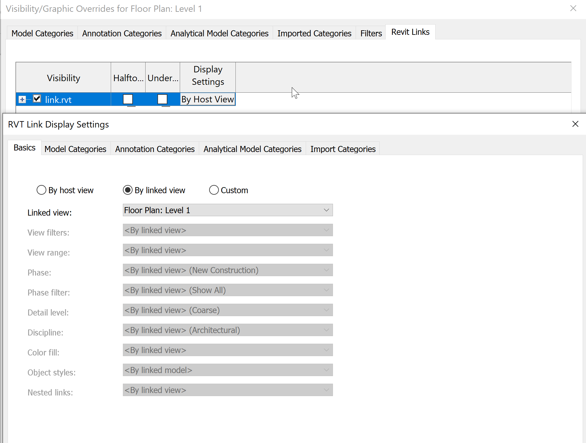Select the By host view radio option
This screenshot has width=586, height=443.
tap(41, 190)
